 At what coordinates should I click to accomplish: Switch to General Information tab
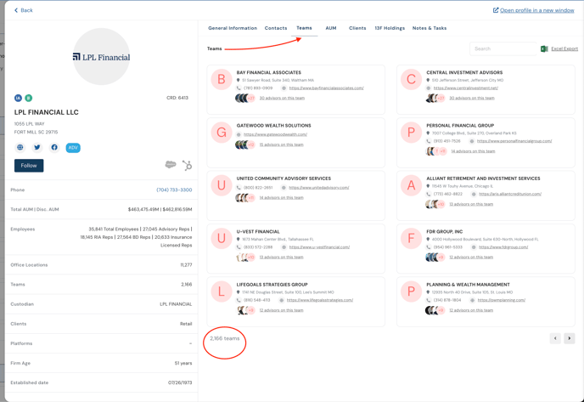coord(233,28)
